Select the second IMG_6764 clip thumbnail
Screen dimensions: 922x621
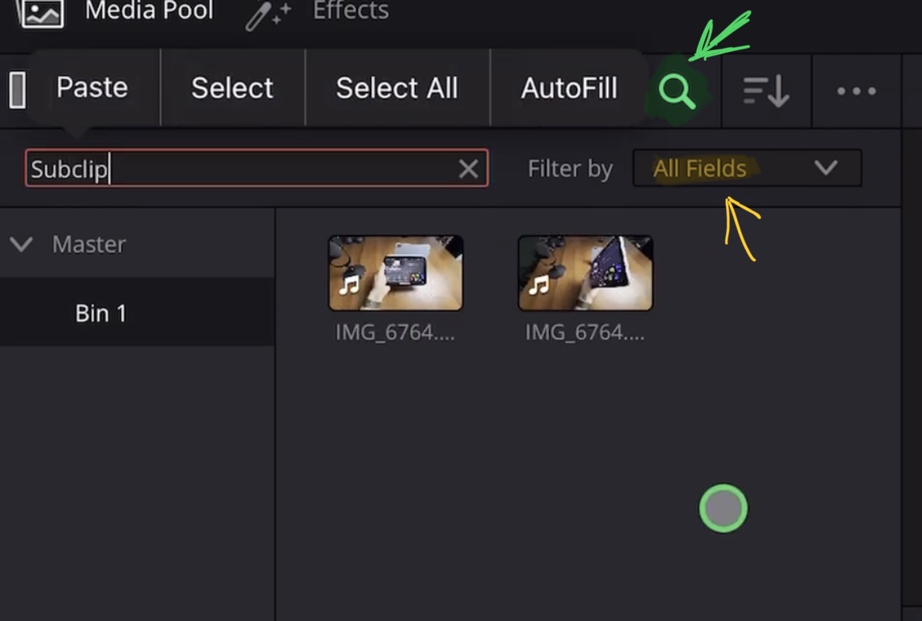585,272
